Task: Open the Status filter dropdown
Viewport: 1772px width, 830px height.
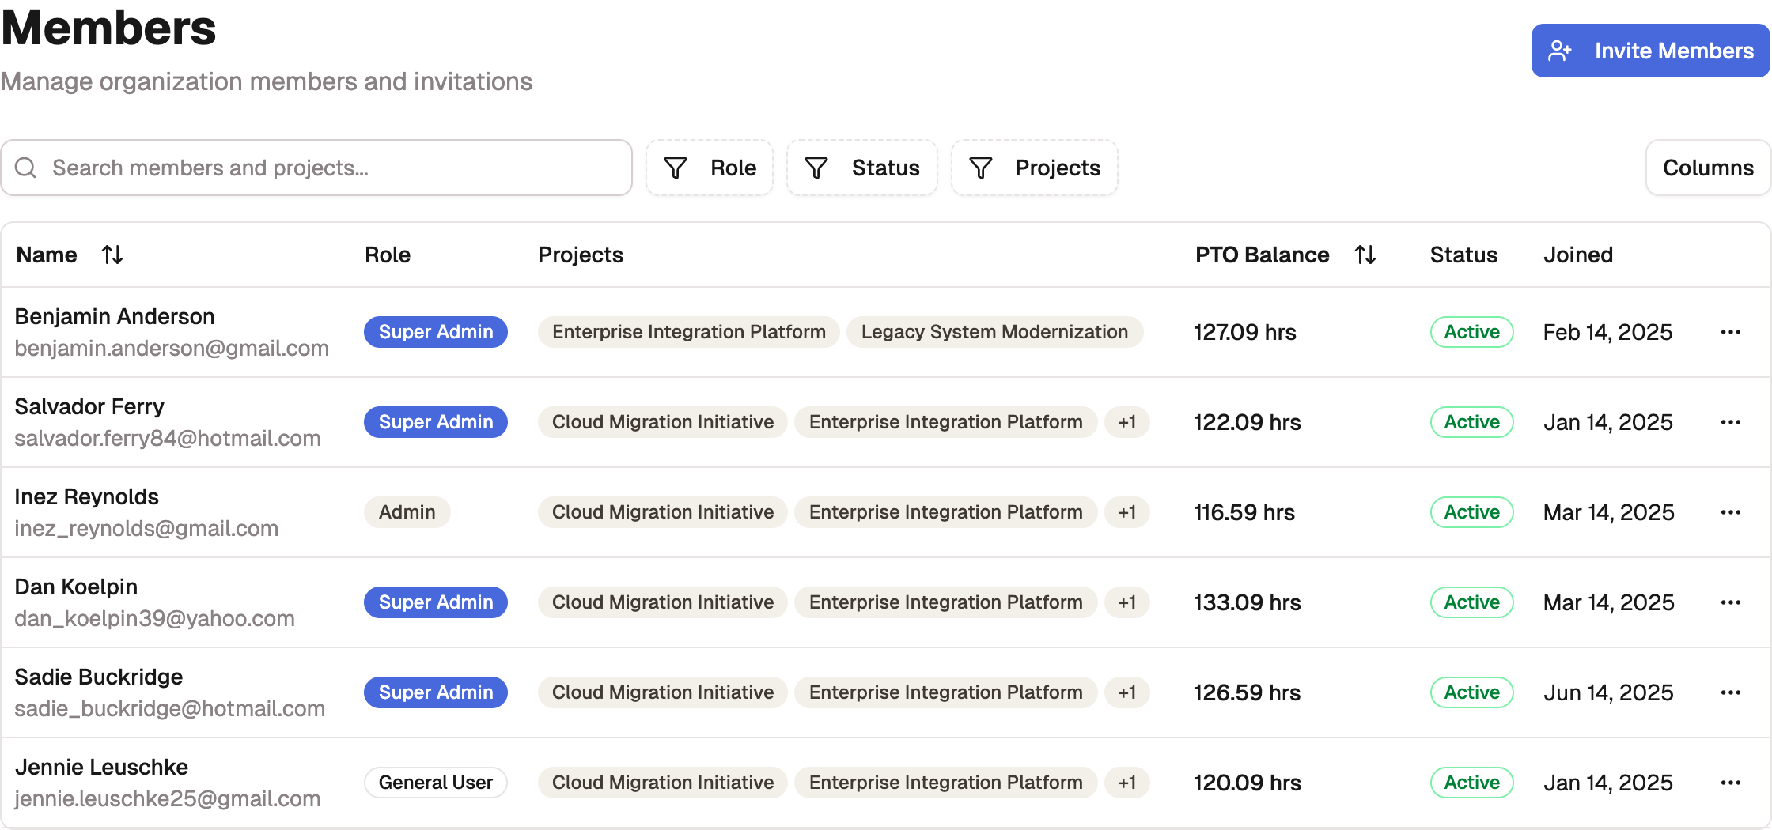Action: pos(862,168)
